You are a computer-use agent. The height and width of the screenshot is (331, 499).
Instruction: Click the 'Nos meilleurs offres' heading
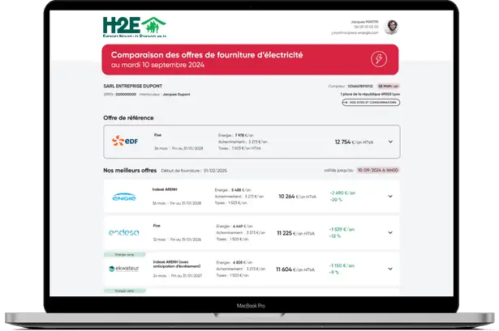coord(130,171)
